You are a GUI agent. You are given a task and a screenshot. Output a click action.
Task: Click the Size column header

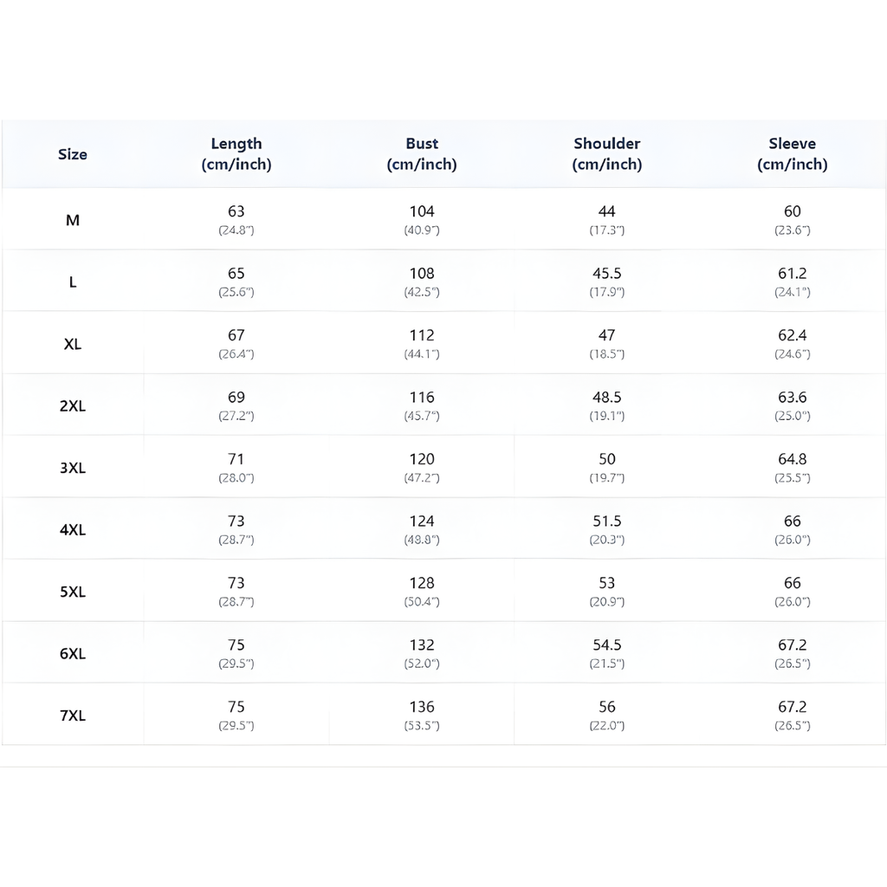(73, 154)
